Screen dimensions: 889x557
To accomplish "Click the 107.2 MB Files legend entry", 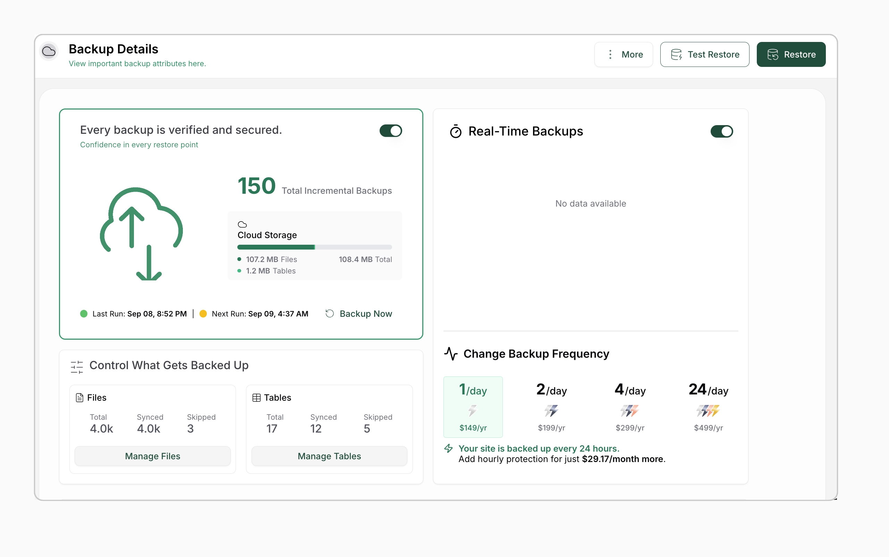I will click(267, 259).
